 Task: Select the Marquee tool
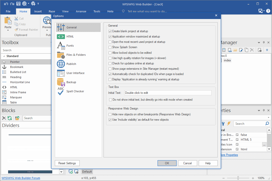tap(26, 97)
